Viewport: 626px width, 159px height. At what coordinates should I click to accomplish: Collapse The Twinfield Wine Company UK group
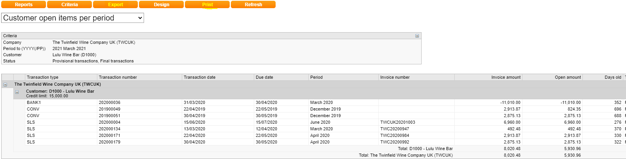pyautogui.click(x=5, y=84)
